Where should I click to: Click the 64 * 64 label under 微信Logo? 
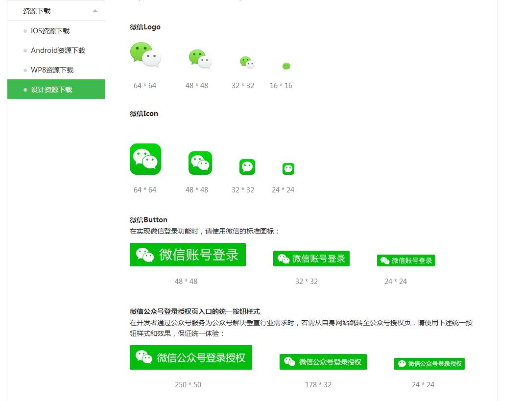[x=145, y=86]
